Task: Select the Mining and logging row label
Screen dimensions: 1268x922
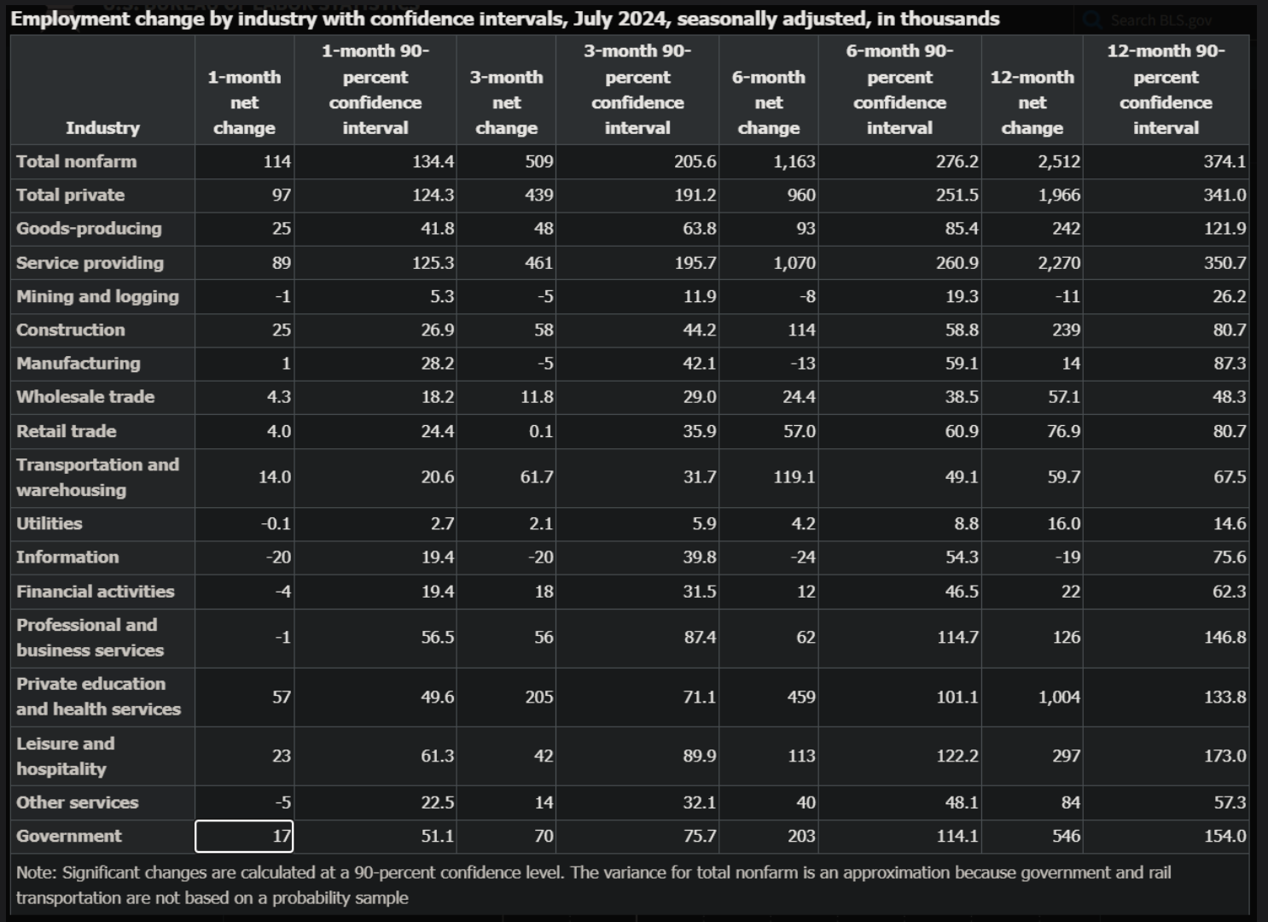Action: point(97,296)
